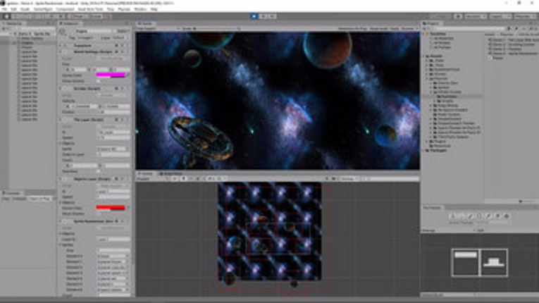This screenshot has height=303, width=539.
Task: Open the Account dropdown
Action: click(x=476, y=16)
